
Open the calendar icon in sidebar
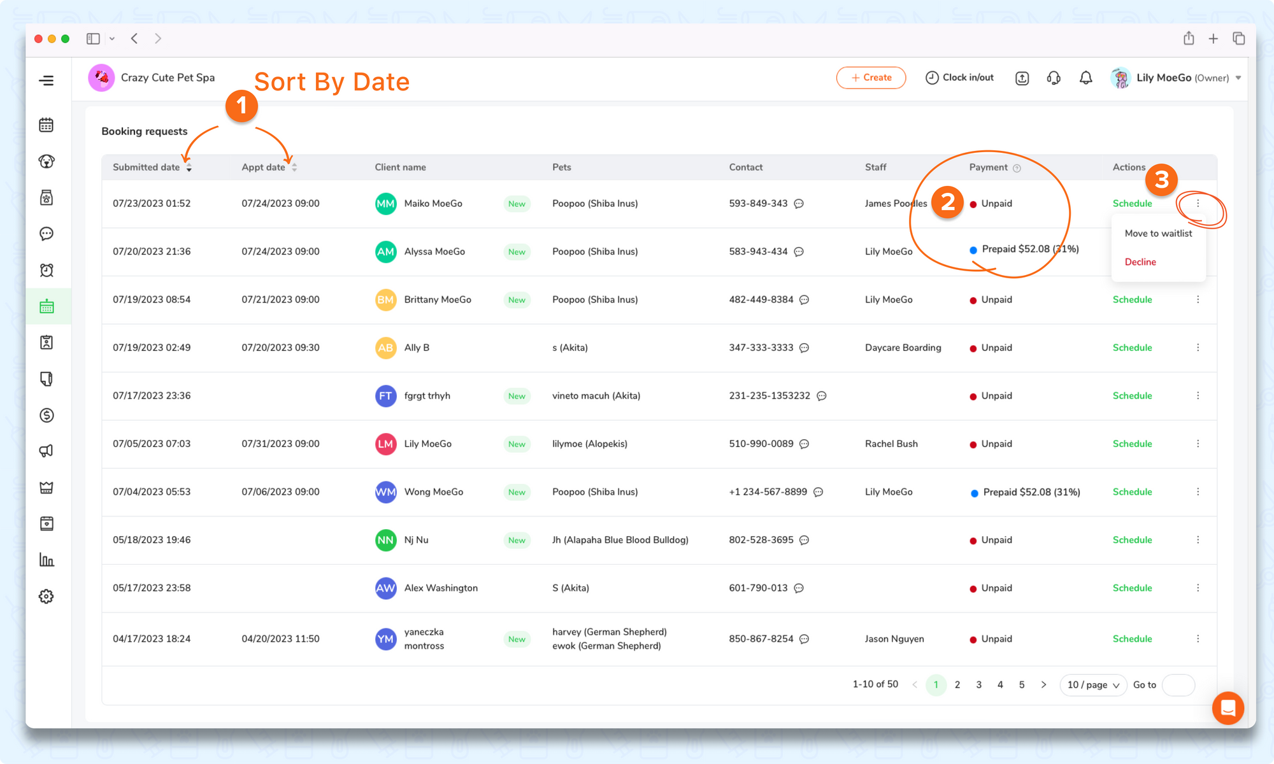(46, 125)
